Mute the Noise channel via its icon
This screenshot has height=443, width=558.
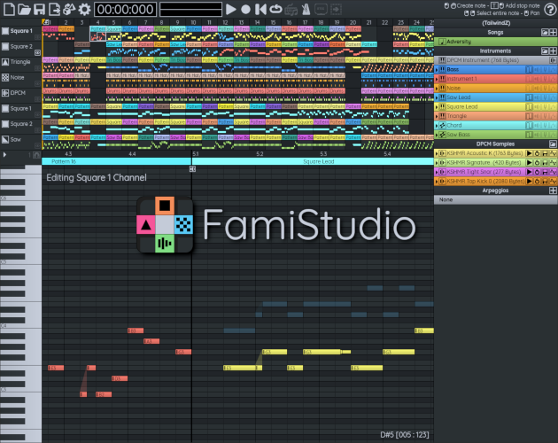point(5,77)
